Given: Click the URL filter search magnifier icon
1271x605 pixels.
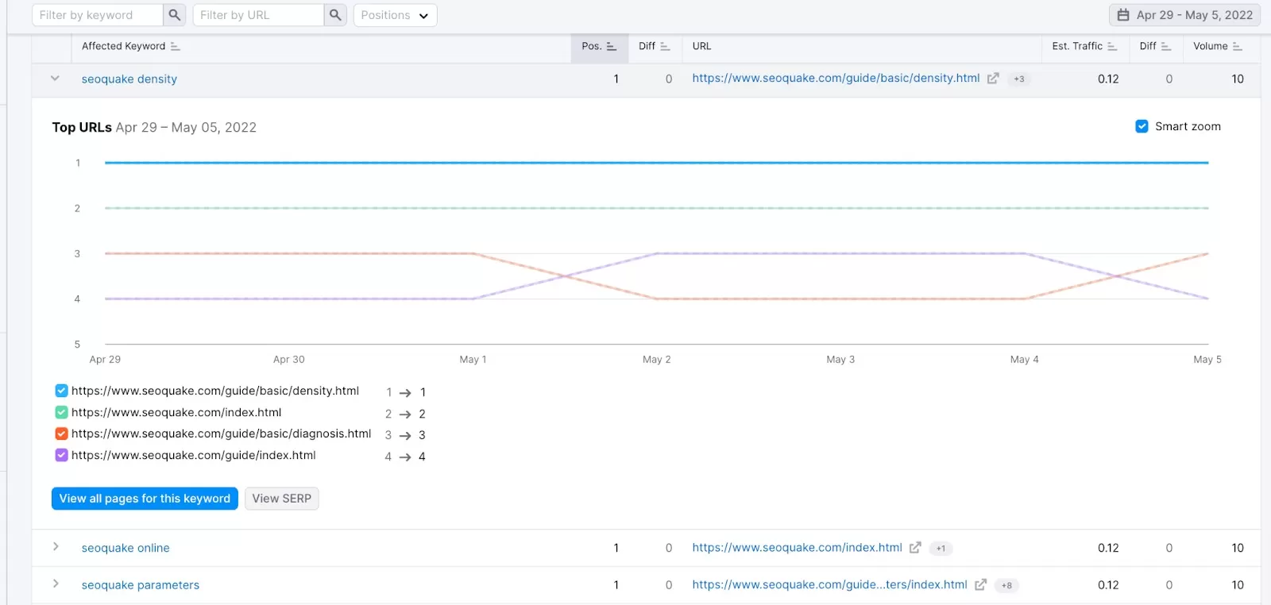Looking at the screenshot, I should click(335, 15).
